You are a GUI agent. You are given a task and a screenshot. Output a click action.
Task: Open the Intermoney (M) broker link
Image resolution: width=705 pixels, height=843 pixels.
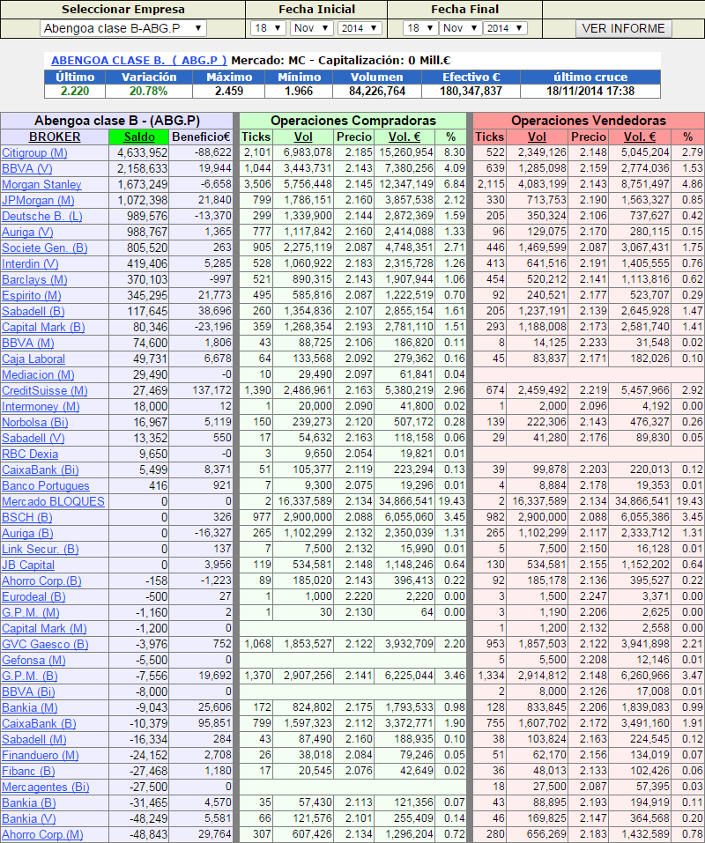41,406
